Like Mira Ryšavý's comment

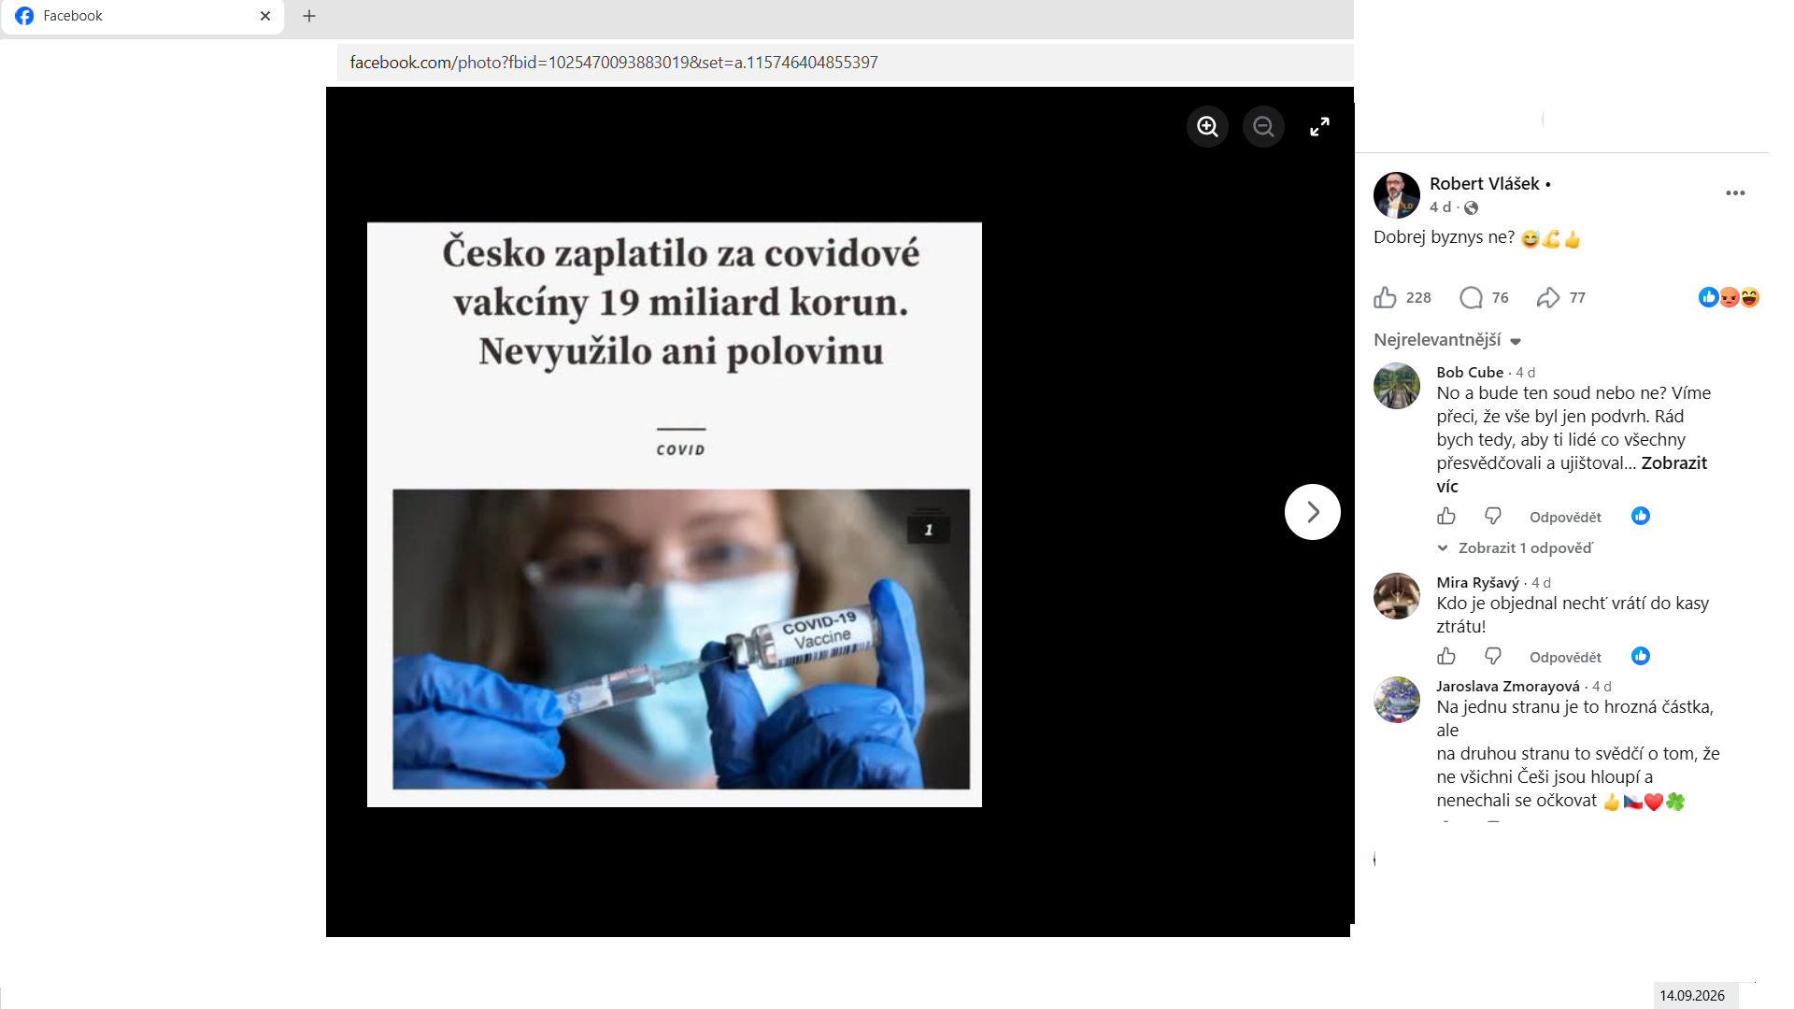pyautogui.click(x=1446, y=656)
